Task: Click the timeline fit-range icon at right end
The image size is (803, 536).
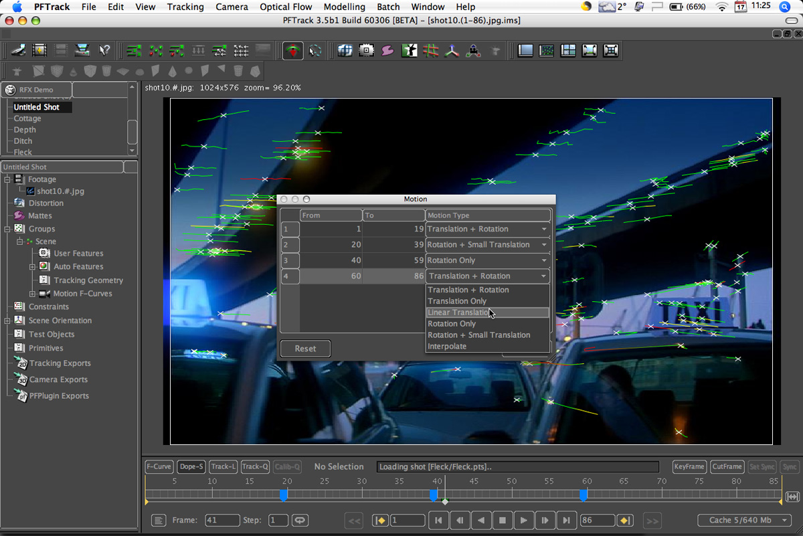Action: (x=793, y=497)
